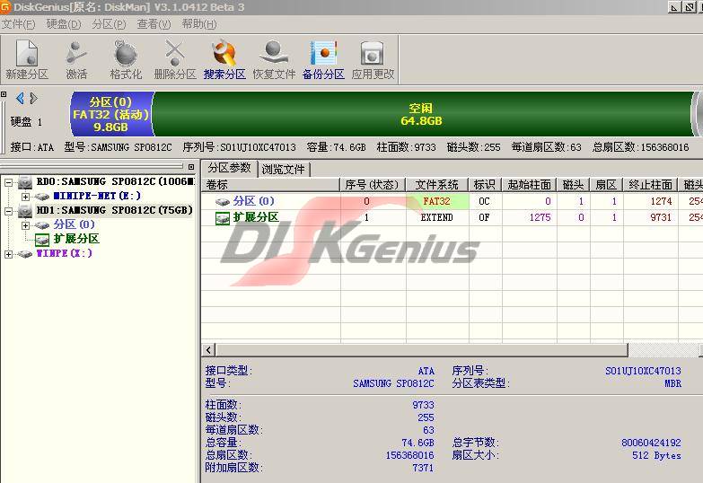Click the 终止柱面 column header

(651, 185)
